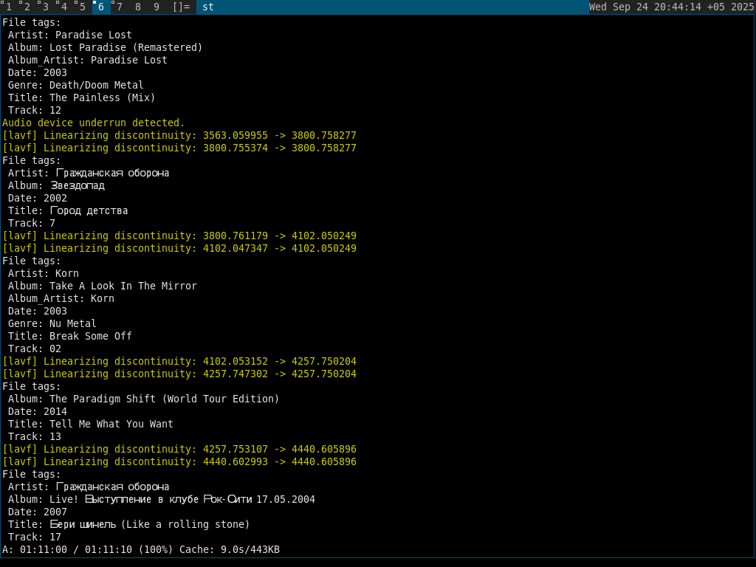Click the 'Title: Break Some Off' line

tap(69, 336)
